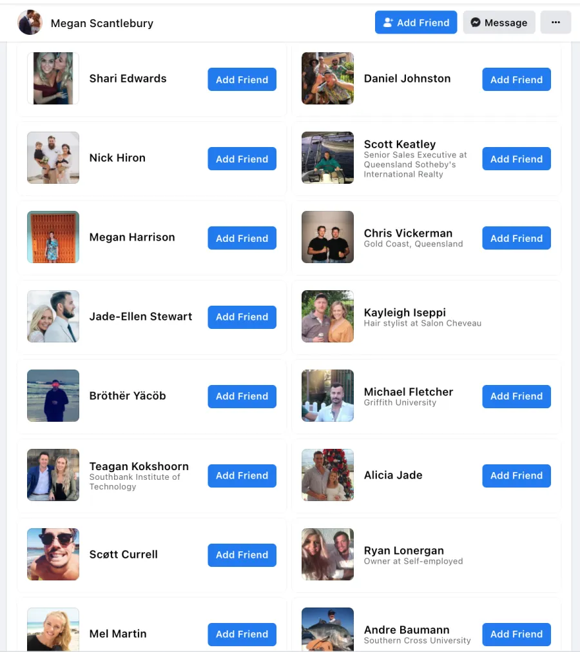Add Bröthër Yäcöb as a friend
Viewport: 580px width, 652px height.
[x=242, y=396]
